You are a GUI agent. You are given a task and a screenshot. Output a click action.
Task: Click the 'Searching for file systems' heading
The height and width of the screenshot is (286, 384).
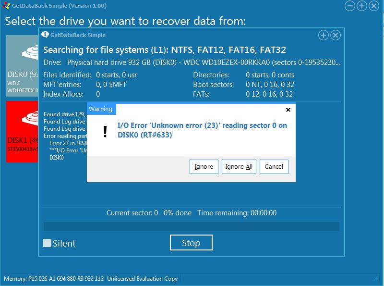pos(165,50)
